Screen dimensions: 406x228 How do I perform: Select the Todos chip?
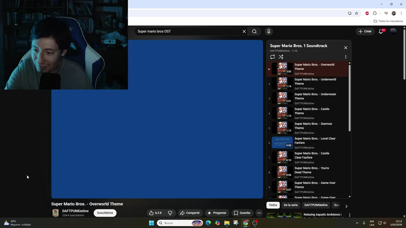273,205
